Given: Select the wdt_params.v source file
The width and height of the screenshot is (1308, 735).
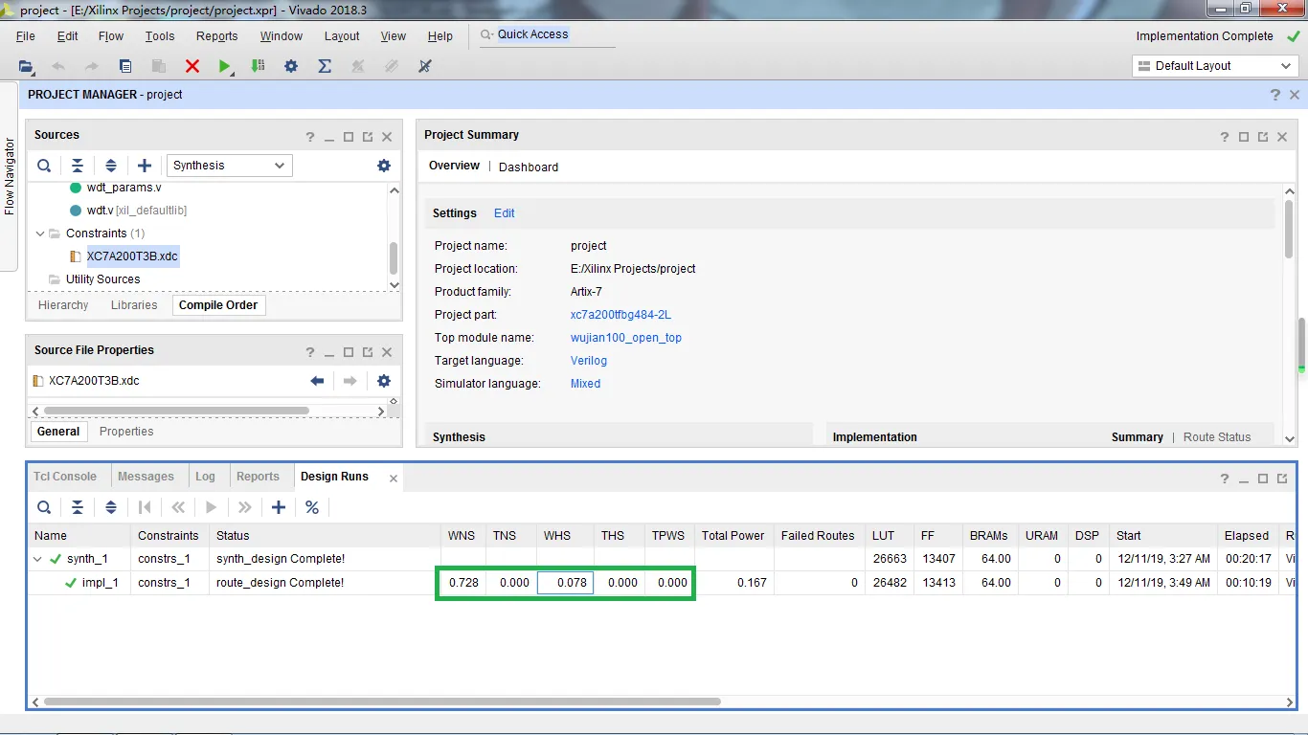Looking at the screenshot, I should (124, 188).
